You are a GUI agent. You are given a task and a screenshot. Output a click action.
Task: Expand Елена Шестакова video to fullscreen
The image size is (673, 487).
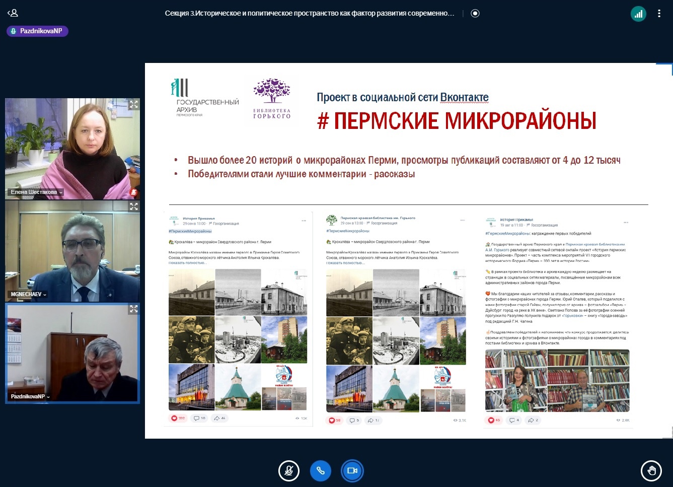133,105
